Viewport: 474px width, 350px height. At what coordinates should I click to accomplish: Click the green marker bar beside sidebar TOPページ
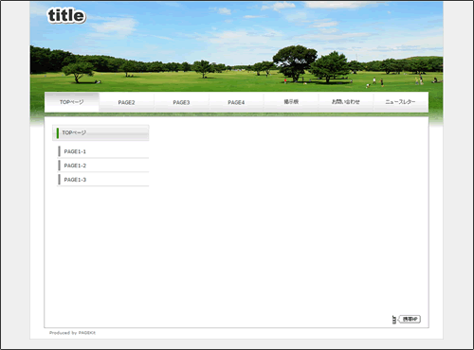(x=58, y=133)
